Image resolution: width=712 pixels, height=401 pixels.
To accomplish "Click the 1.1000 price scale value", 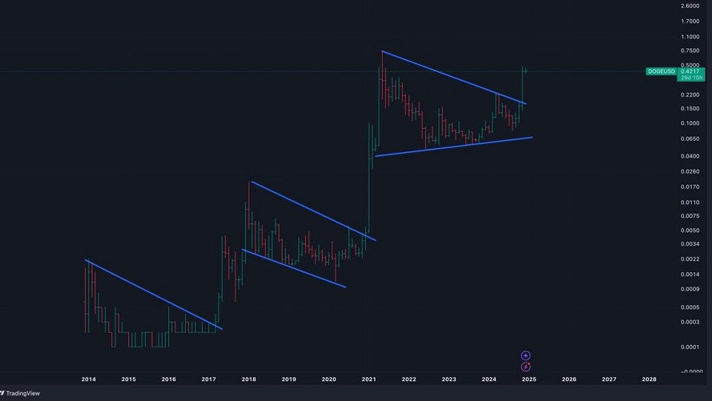I will click(690, 37).
